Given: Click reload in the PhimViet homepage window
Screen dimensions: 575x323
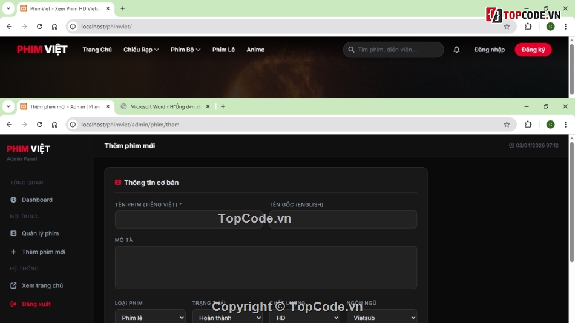Looking at the screenshot, I should [x=39, y=27].
